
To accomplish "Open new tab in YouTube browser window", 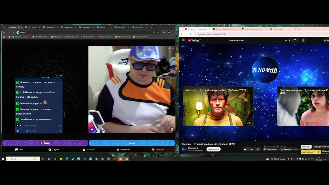I will 299,29.
